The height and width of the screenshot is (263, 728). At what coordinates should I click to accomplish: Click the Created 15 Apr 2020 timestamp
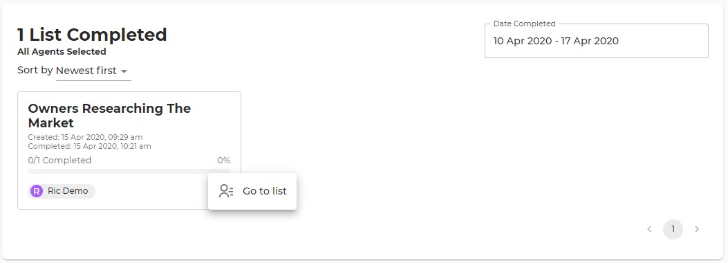click(x=85, y=137)
